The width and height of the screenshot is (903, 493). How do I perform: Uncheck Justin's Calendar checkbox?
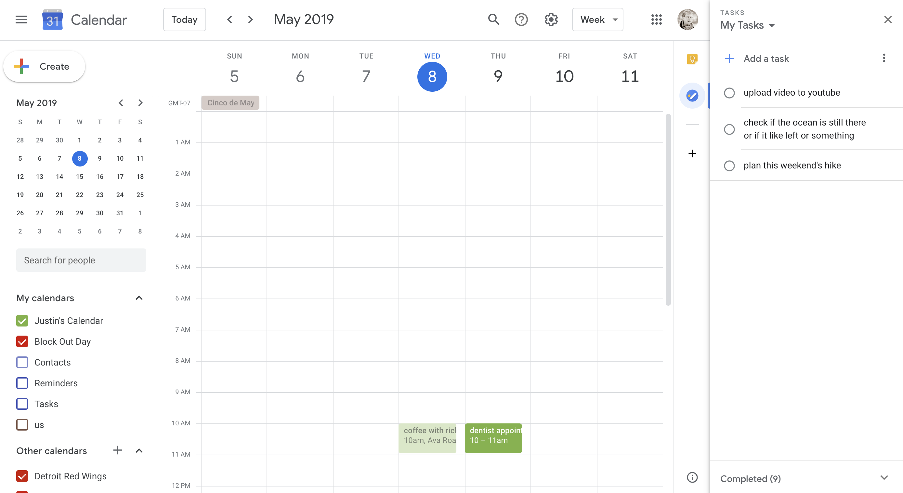(x=22, y=321)
